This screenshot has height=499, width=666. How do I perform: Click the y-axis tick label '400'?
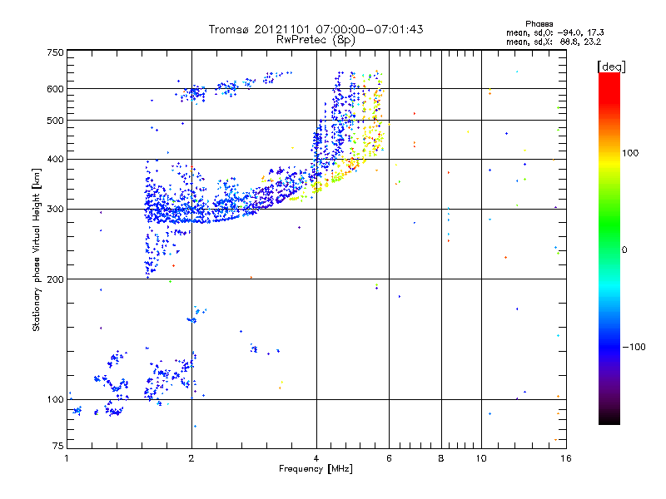pyautogui.click(x=55, y=160)
